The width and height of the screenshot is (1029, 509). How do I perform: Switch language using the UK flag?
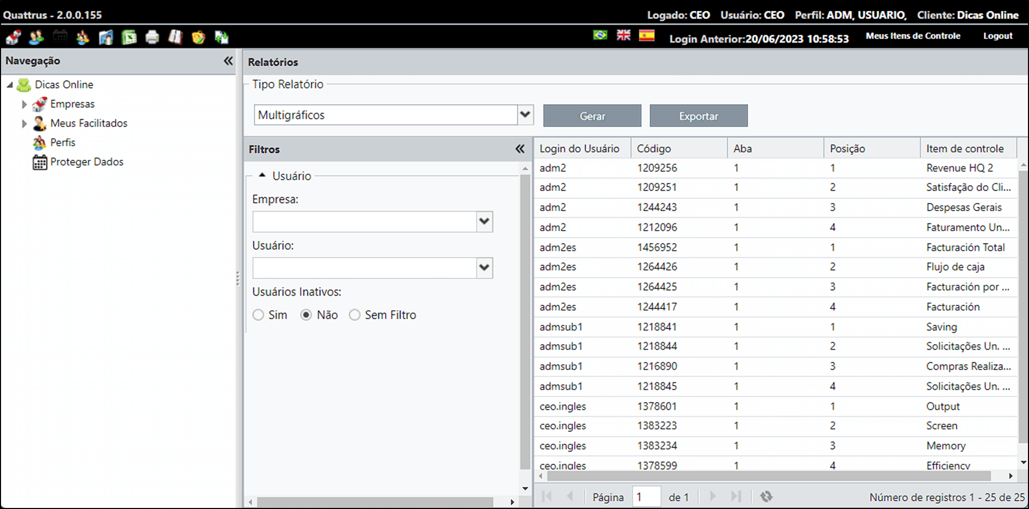(623, 35)
